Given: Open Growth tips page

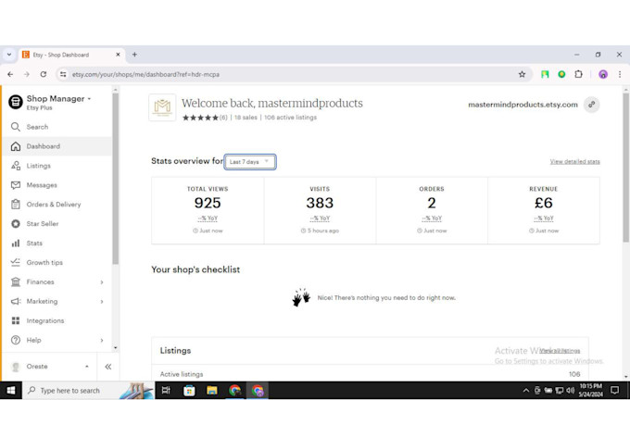Looking at the screenshot, I should (57, 262).
